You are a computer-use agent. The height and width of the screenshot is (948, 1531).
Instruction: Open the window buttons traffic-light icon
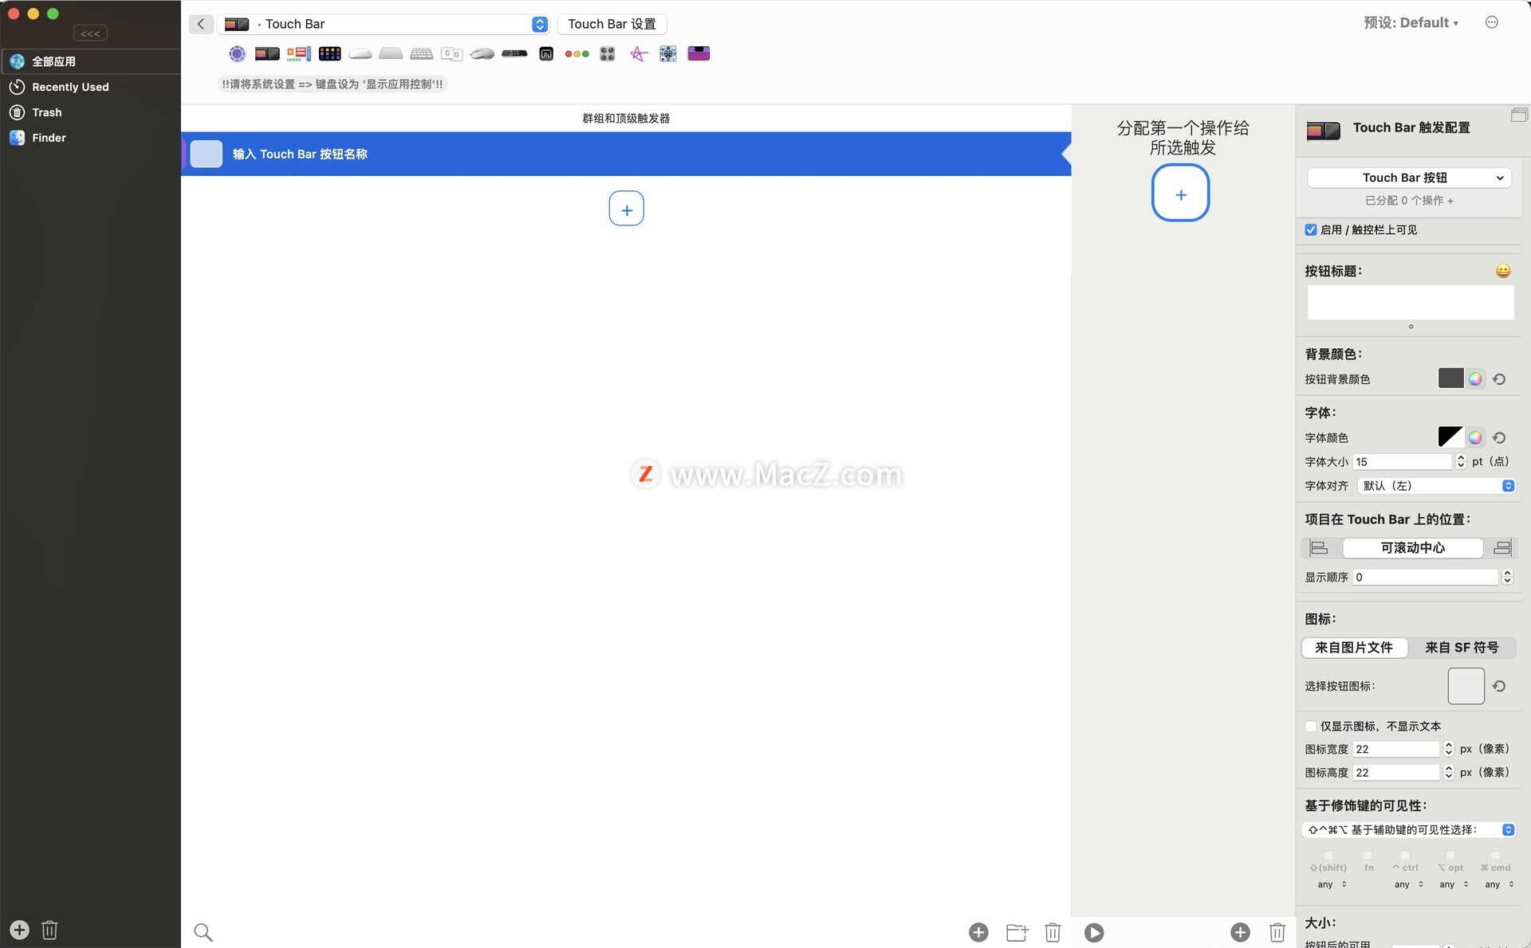pyautogui.click(x=577, y=53)
